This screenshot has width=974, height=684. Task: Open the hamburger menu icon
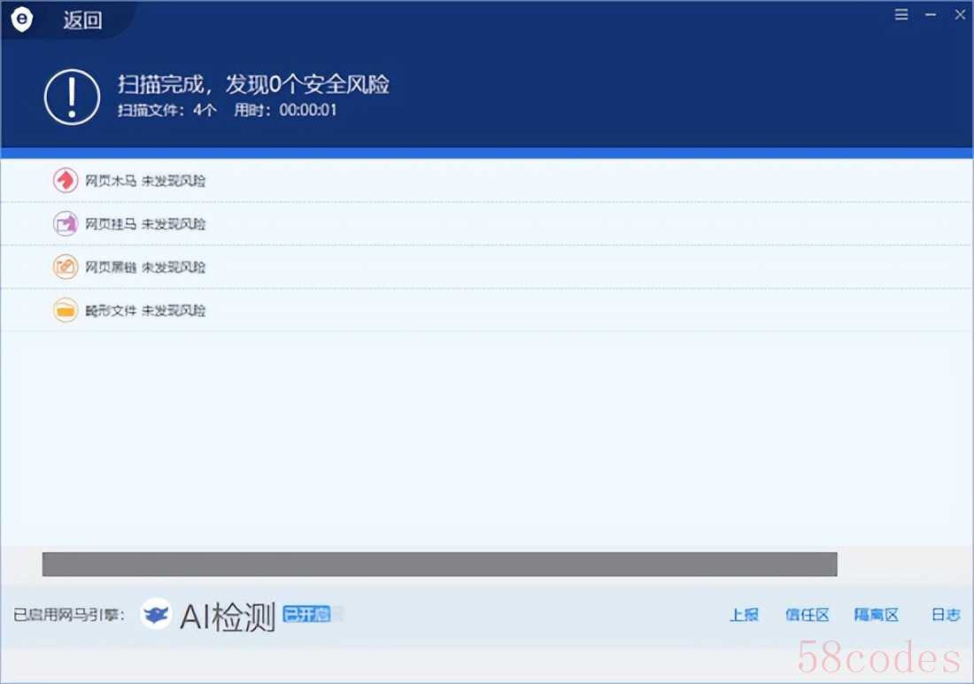tap(901, 14)
